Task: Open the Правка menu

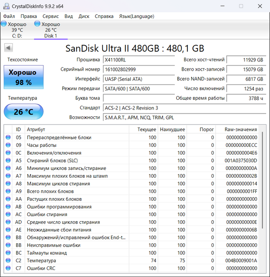Action: click(29, 16)
